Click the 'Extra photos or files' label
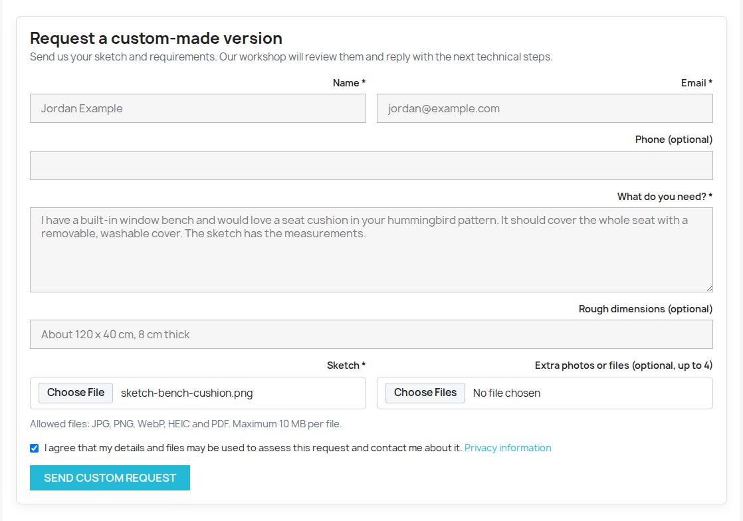Screen dimensions: 743x521 click(x=623, y=365)
